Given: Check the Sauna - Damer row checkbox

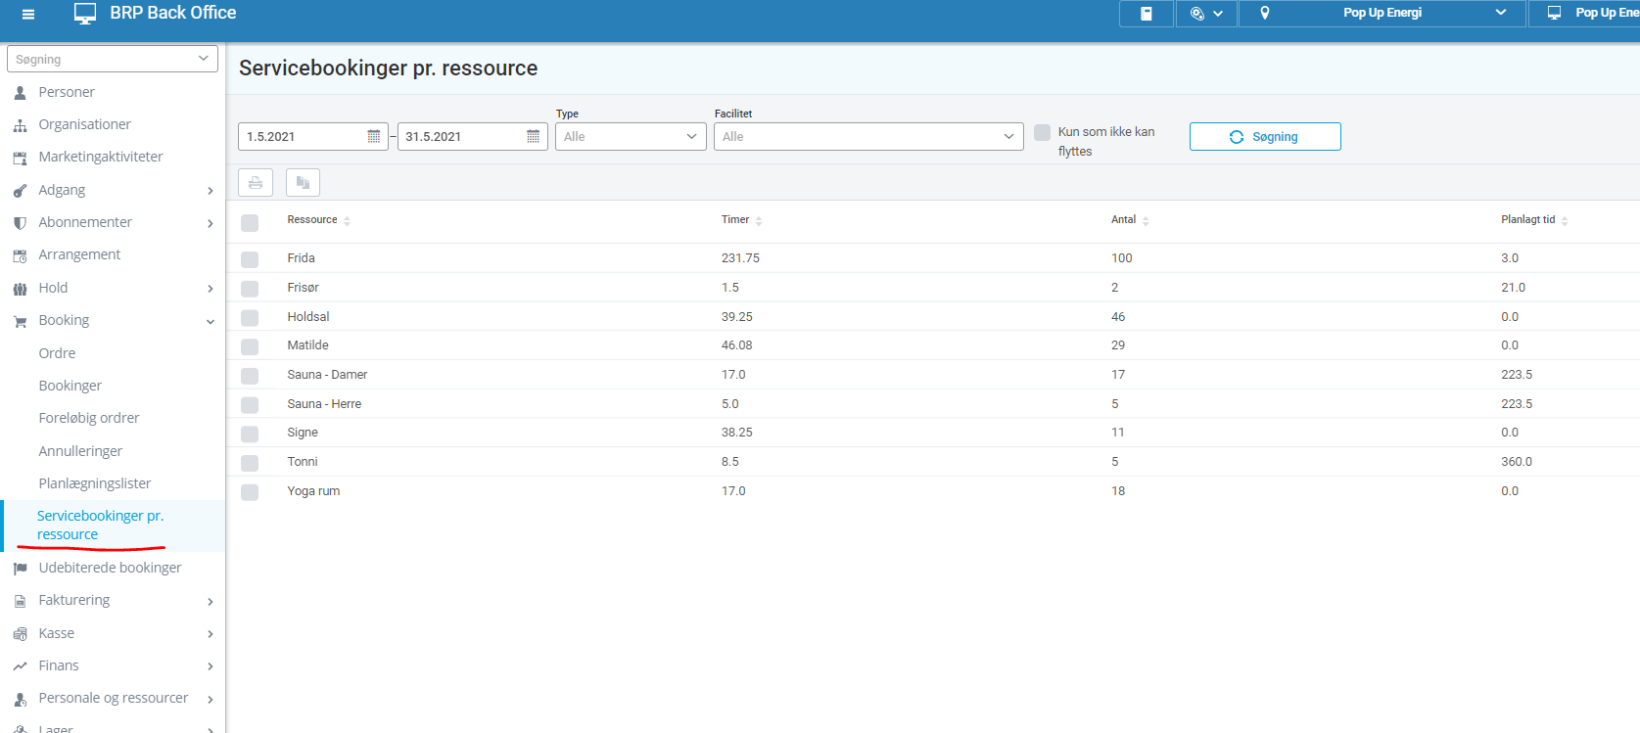Looking at the screenshot, I should [x=250, y=376].
